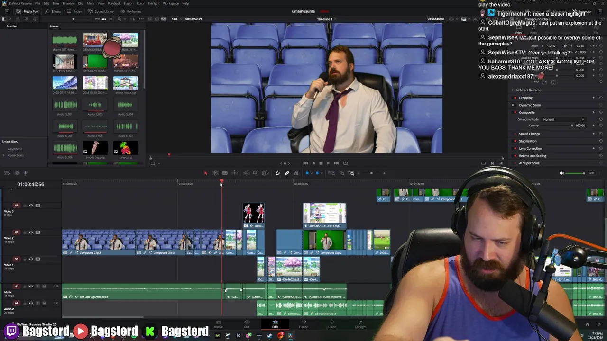Image resolution: width=607 pixels, height=341 pixels.
Task: Open the Timeline 1 name dropdown
Action: [x=326, y=19]
